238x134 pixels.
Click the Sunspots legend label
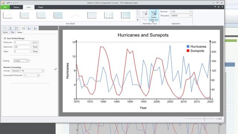[197, 51]
